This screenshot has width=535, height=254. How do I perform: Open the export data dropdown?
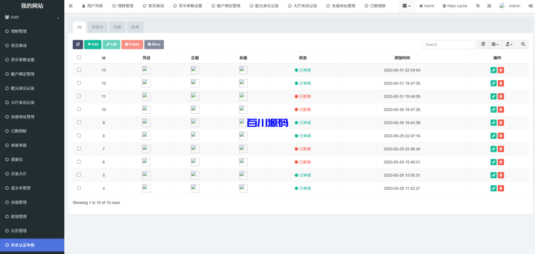pos(509,44)
